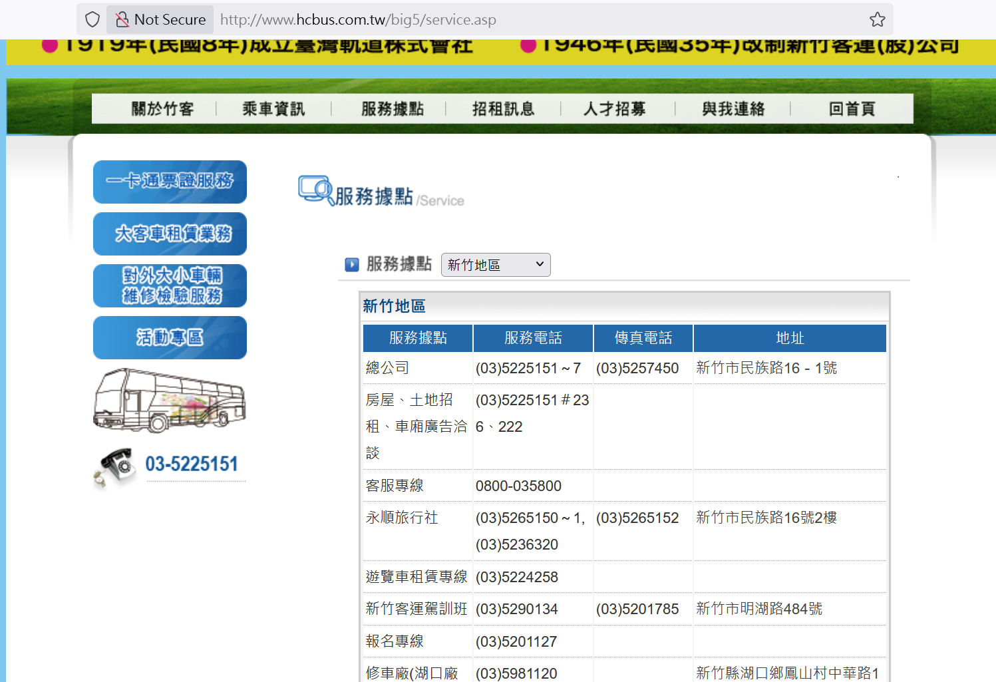Click the phone number (03)5201127
Screen dimensions: 996x682
click(516, 641)
